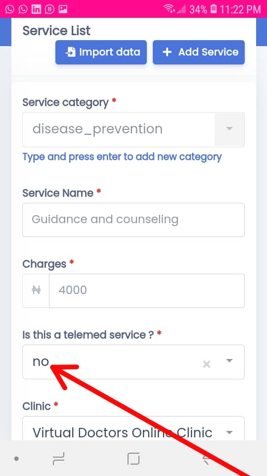Open the telemed service dropdown arrow
Screen dimensions: 267x476
pos(229,360)
